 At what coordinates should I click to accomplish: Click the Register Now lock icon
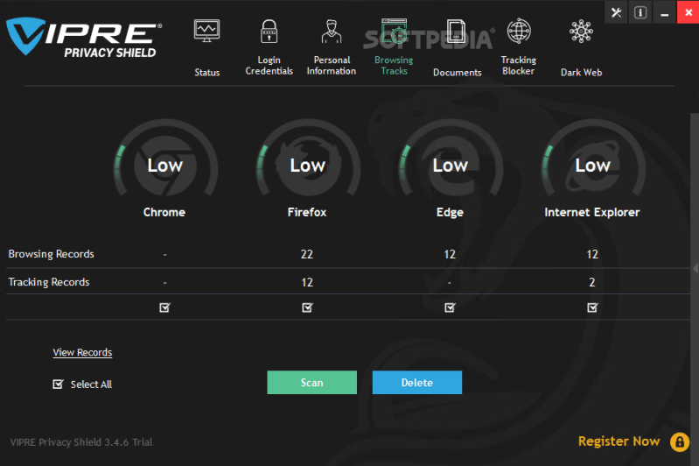point(680,441)
